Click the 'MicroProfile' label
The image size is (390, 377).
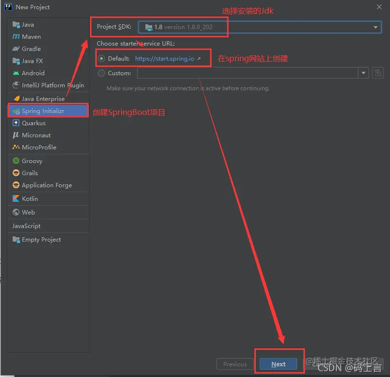point(39,148)
